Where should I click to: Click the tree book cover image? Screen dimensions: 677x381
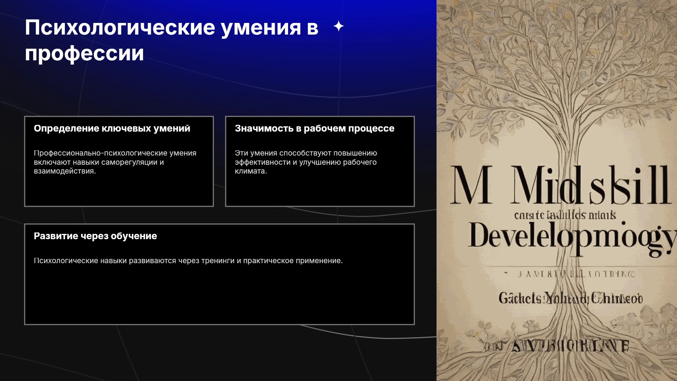point(557,190)
